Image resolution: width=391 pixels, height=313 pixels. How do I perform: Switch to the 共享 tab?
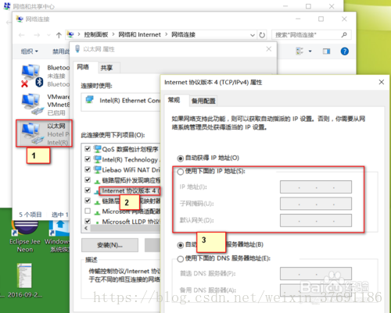(106, 68)
